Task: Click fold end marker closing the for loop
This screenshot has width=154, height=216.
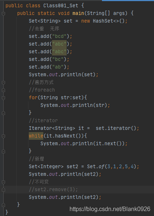Action: [3, 113]
